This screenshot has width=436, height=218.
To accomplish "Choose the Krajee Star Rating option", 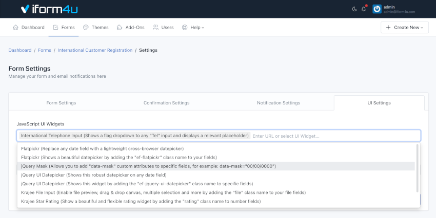I will coord(141,202).
